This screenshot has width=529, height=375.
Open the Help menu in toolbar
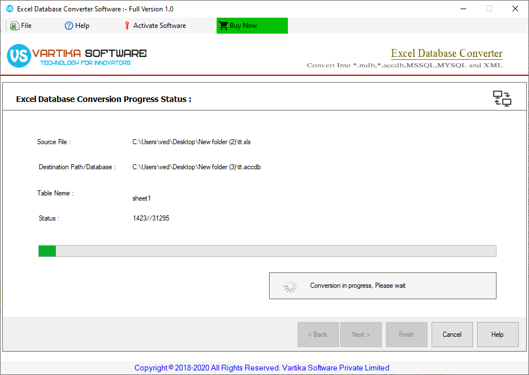[x=77, y=26]
